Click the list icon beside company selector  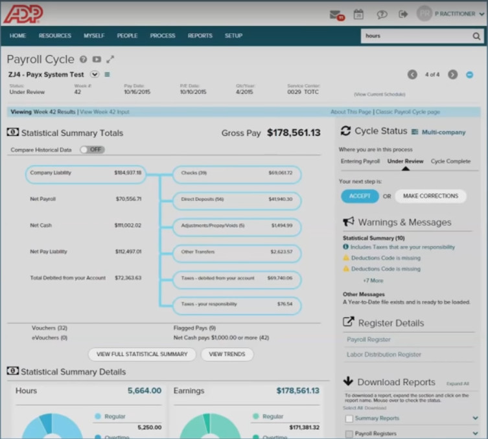click(x=107, y=74)
